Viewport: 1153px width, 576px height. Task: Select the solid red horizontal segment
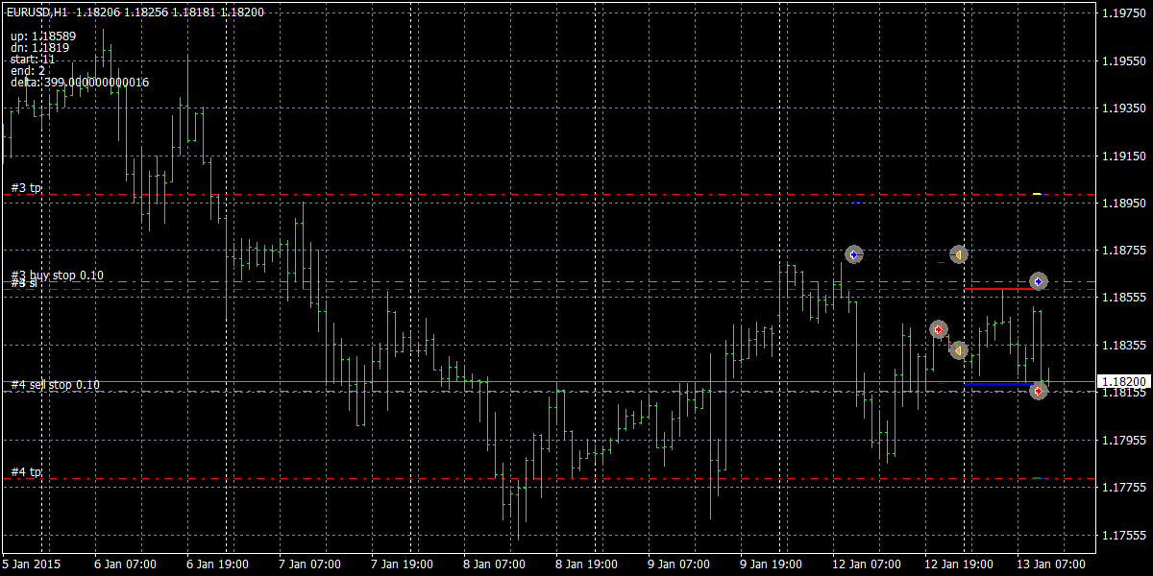pyautogui.click(x=998, y=288)
